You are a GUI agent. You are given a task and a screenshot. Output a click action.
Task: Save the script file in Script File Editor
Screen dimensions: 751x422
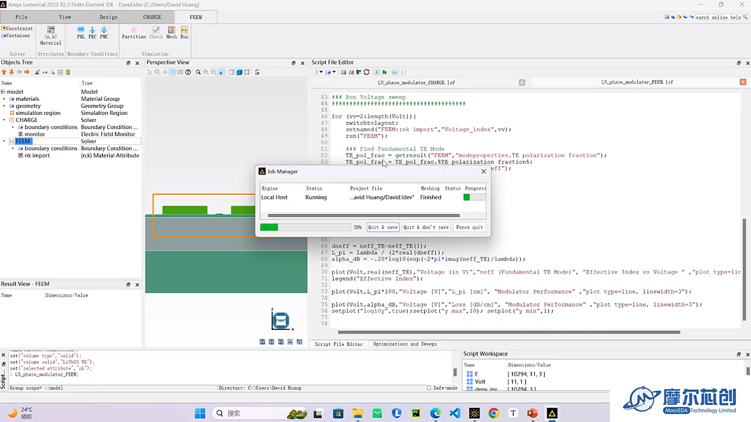(343, 72)
